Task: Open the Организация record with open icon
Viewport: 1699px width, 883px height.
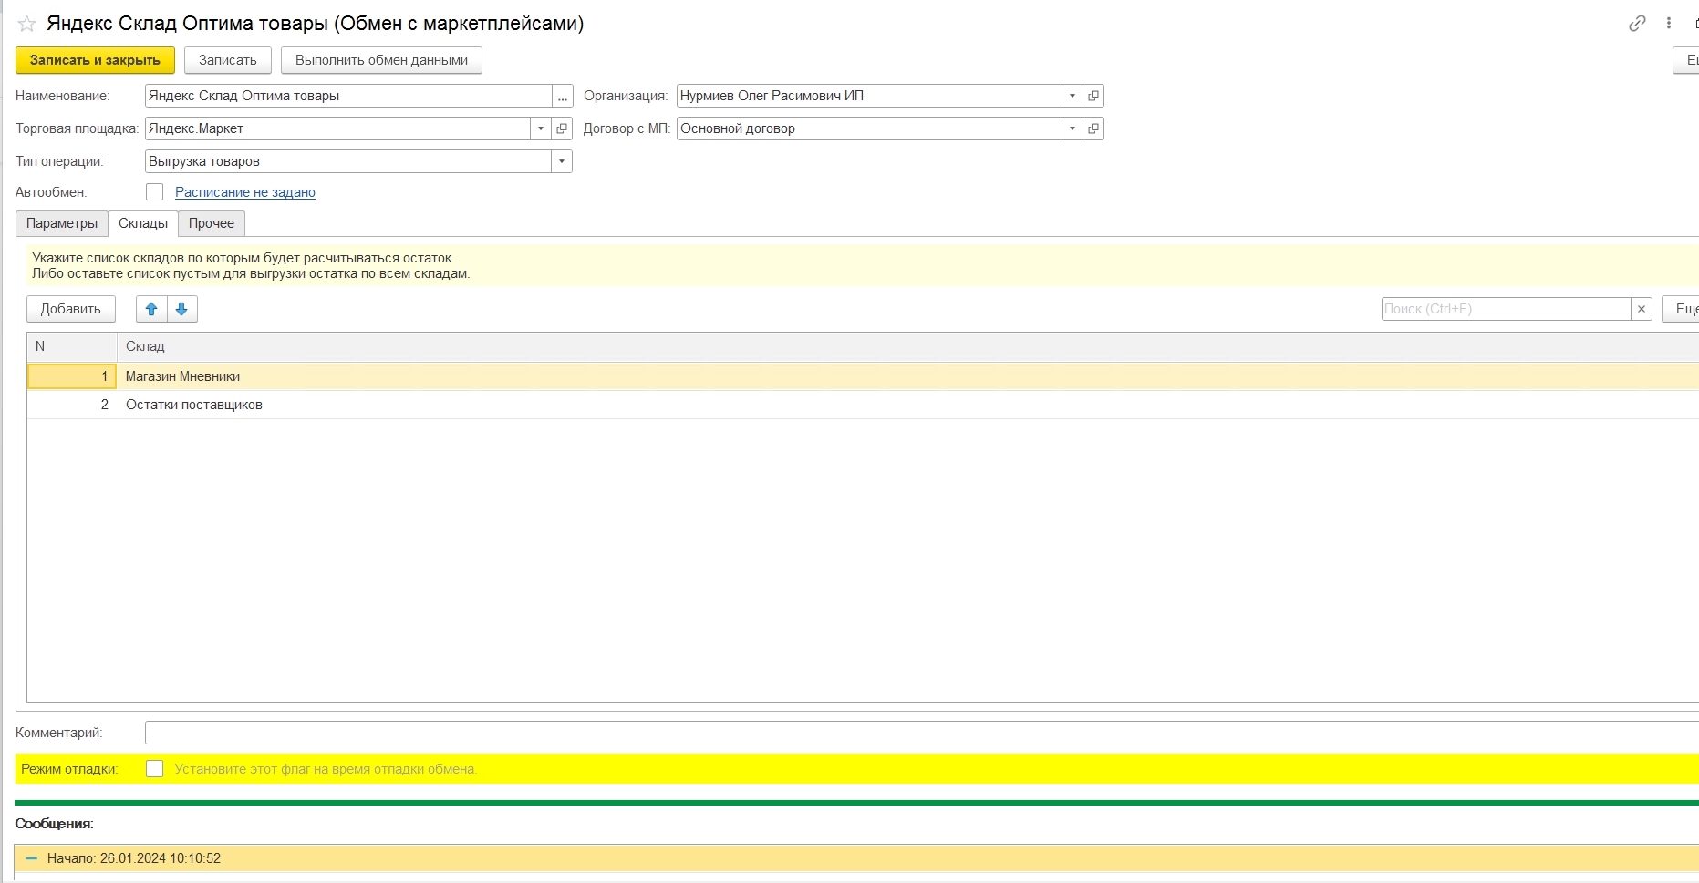Action: pos(1093,96)
